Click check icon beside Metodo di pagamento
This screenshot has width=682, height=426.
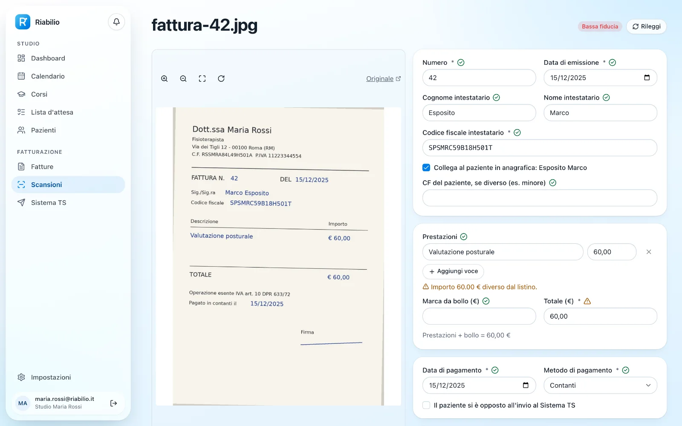(626, 370)
